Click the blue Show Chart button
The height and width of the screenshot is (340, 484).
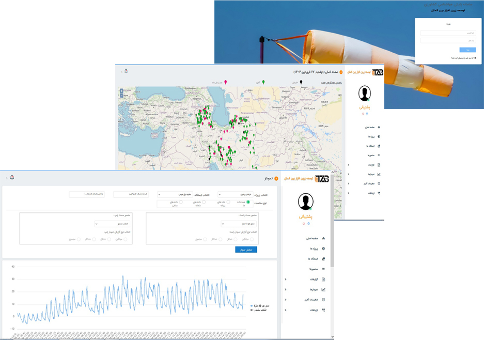click(x=246, y=250)
